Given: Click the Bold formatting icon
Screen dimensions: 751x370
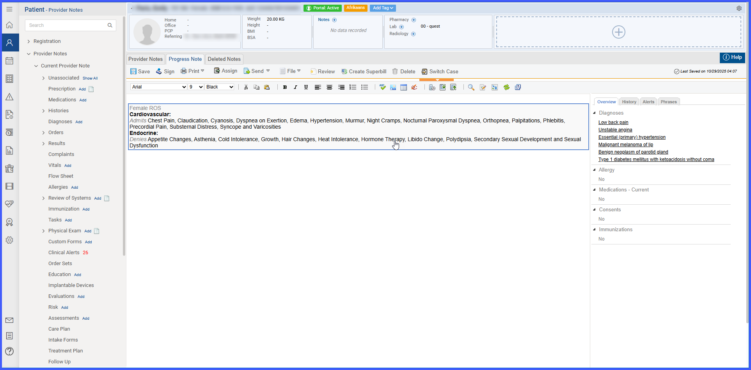Looking at the screenshot, I should [285, 87].
